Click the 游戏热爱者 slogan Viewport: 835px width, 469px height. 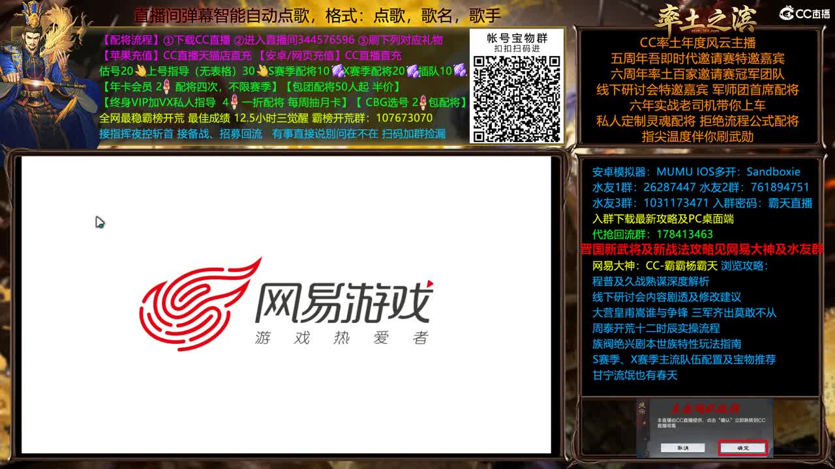click(x=342, y=337)
